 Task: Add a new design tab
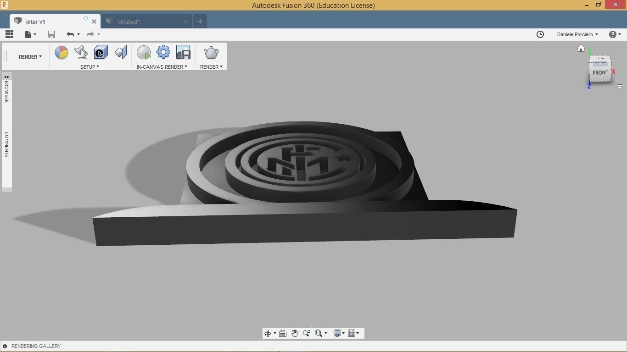click(x=200, y=22)
